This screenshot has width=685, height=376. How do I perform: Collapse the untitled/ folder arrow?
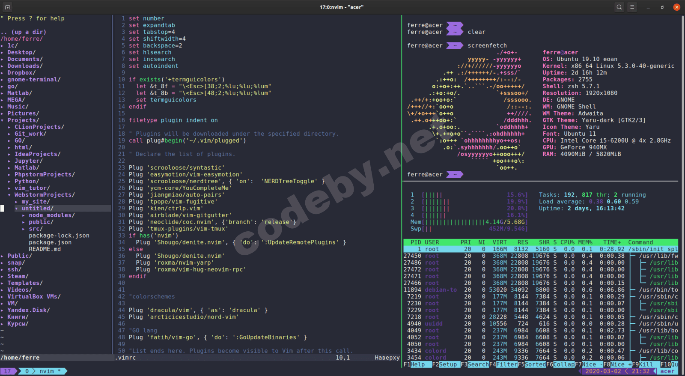(x=17, y=209)
